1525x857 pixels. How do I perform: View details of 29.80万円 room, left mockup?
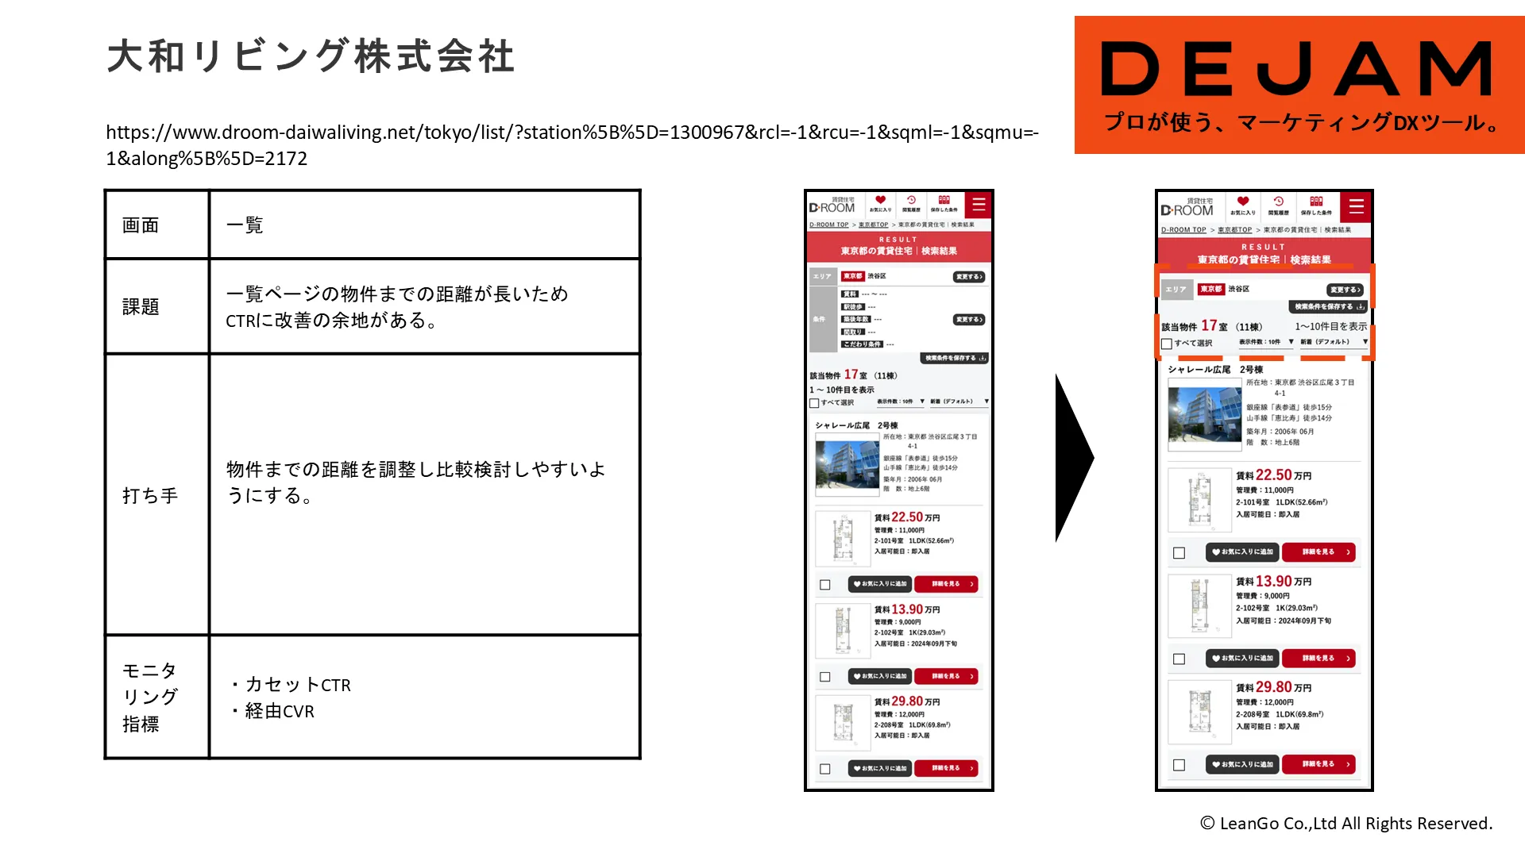point(946,768)
